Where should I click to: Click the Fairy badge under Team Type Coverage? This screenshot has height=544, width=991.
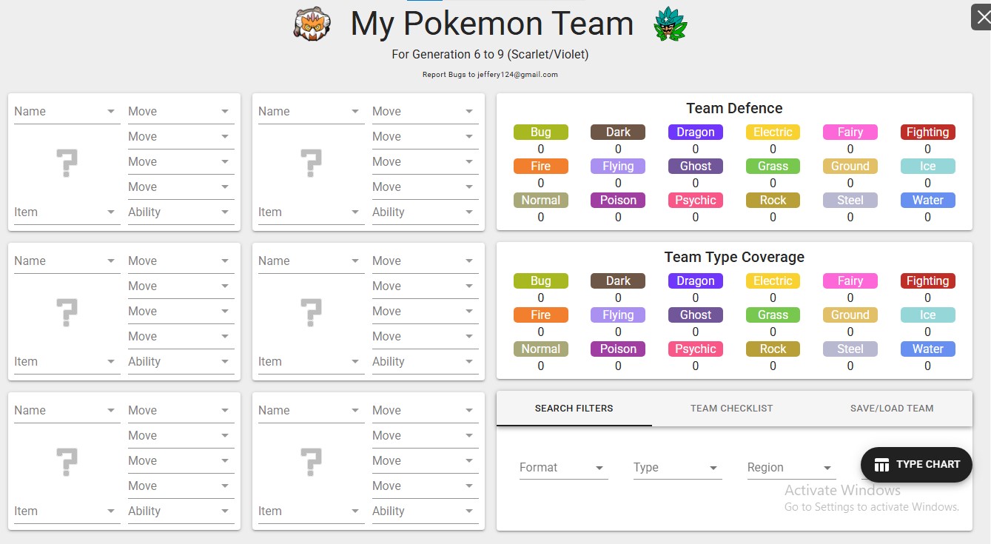[x=850, y=281]
